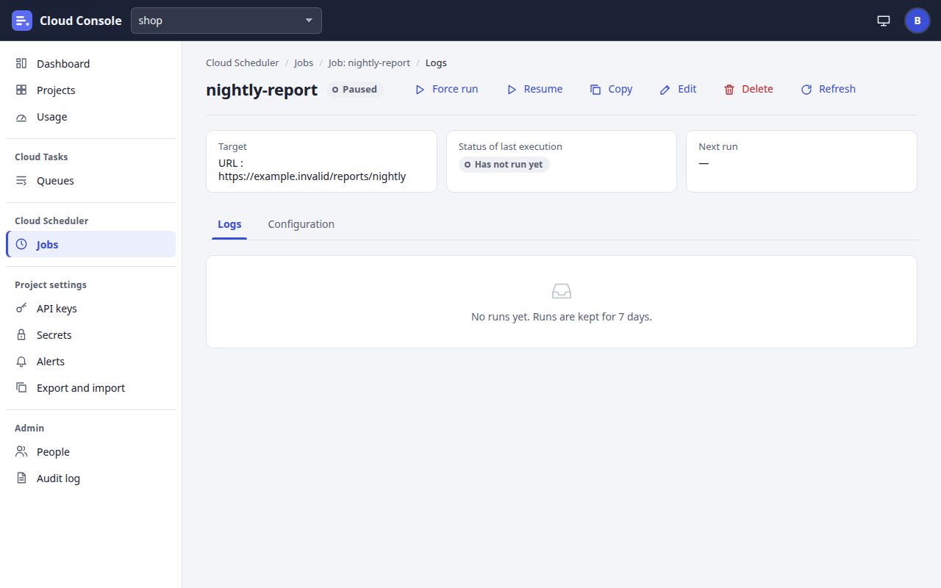The height and width of the screenshot is (588, 941).
Task: Click the Cloud Console title text
Action: (81, 21)
